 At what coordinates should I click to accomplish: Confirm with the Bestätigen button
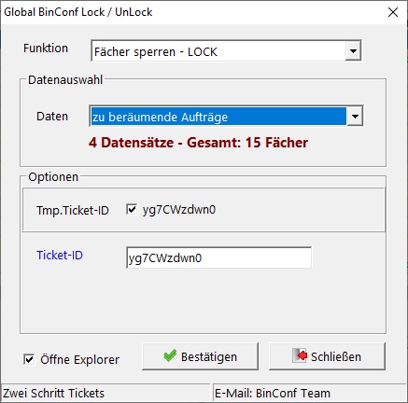pos(200,356)
